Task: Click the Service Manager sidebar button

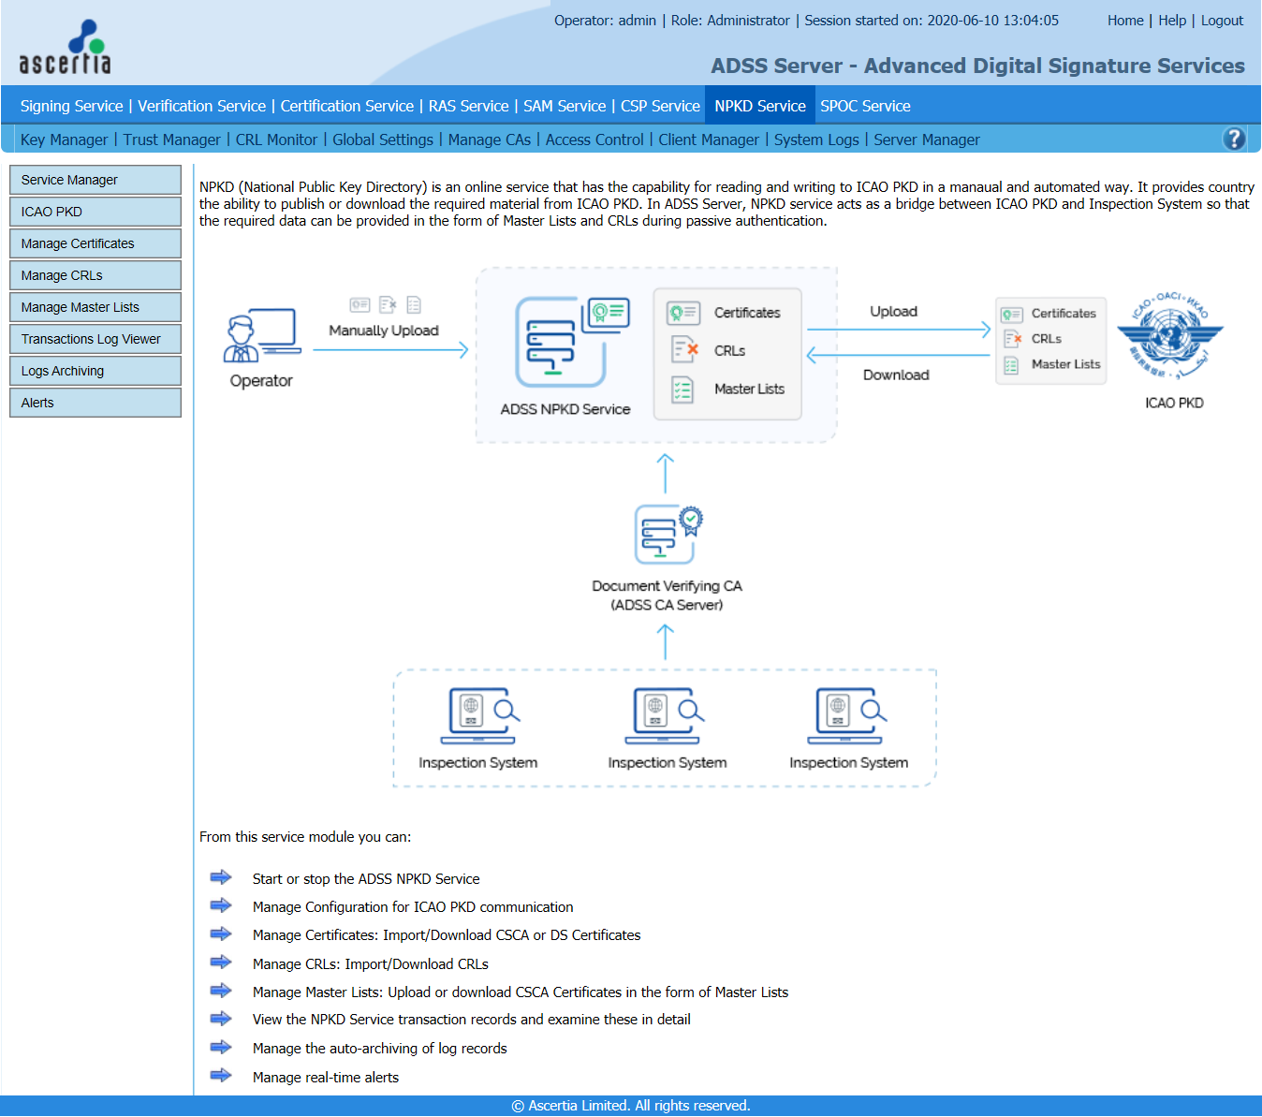Action: (95, 180)
